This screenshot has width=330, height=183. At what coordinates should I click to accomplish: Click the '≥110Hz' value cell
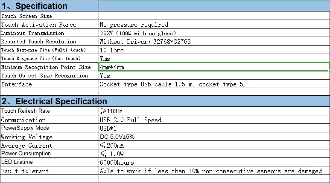point(214,111)
